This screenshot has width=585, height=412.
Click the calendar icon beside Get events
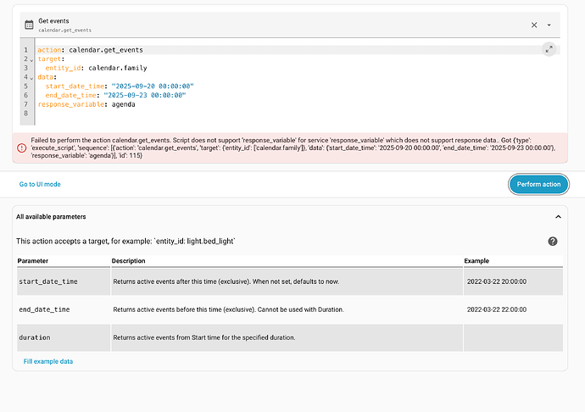tap(29, 25)
